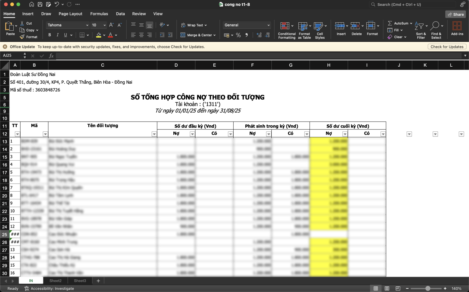Use Sort & Filter tool
Image resolution: width=469 pixels, height=292 pixels.
[420, 30]
